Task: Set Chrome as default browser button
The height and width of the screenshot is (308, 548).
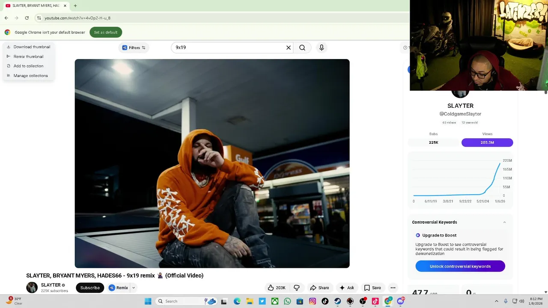Action: (106, 33)
